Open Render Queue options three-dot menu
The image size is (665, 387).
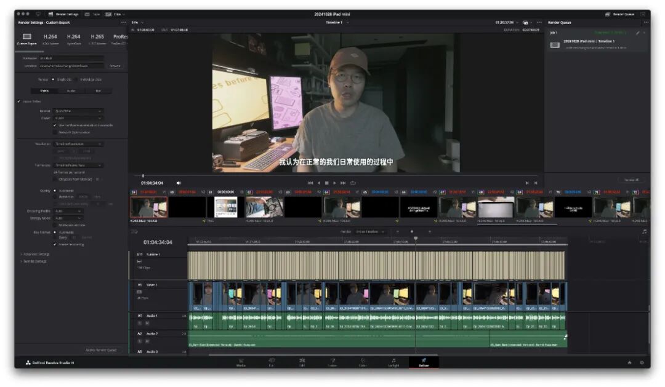[646, 23]
